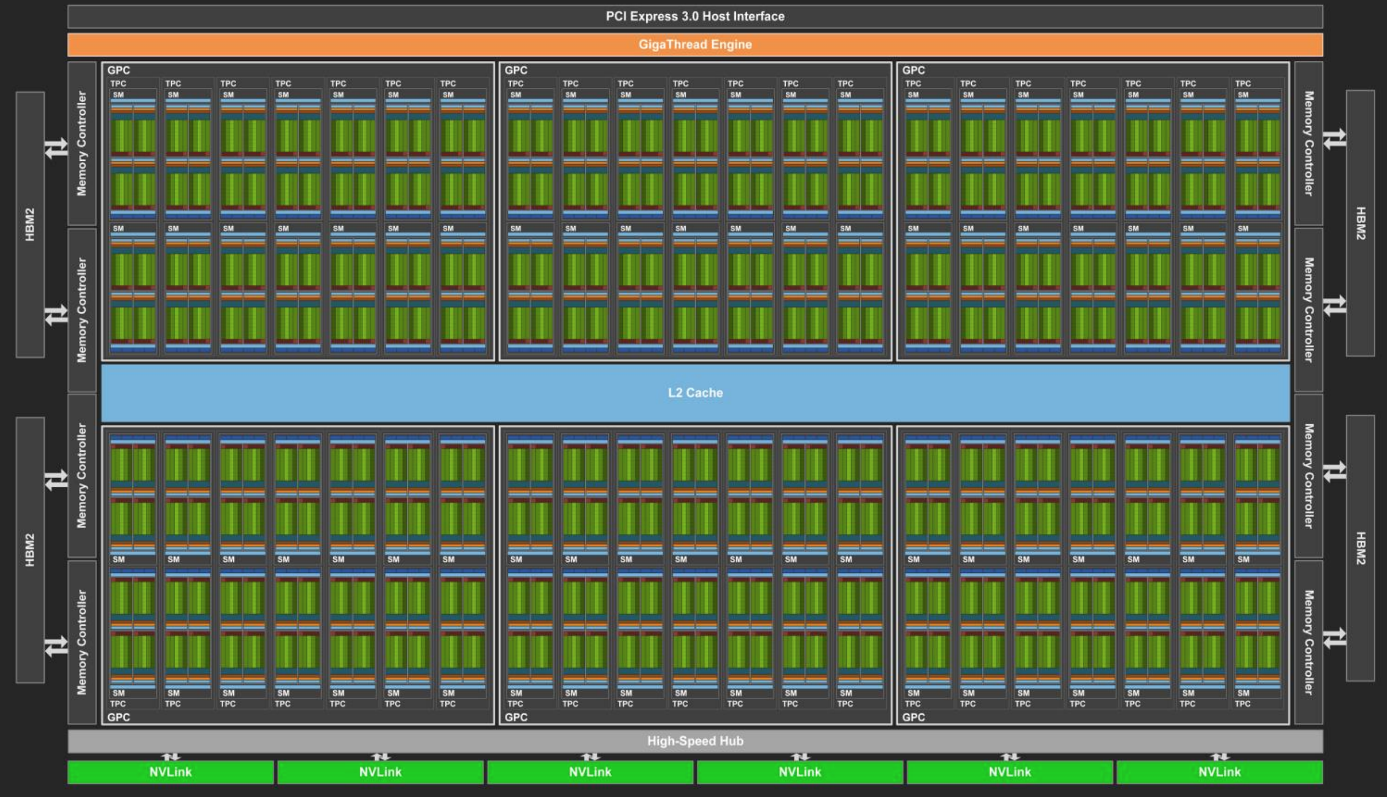Click the bottom-right GPC label

914,717
